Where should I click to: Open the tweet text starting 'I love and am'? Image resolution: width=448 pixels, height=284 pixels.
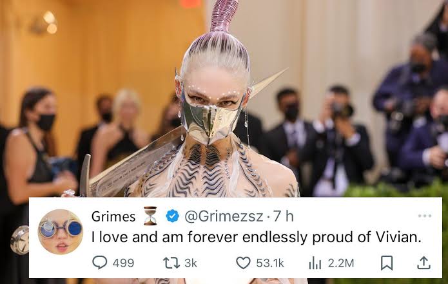257,237
